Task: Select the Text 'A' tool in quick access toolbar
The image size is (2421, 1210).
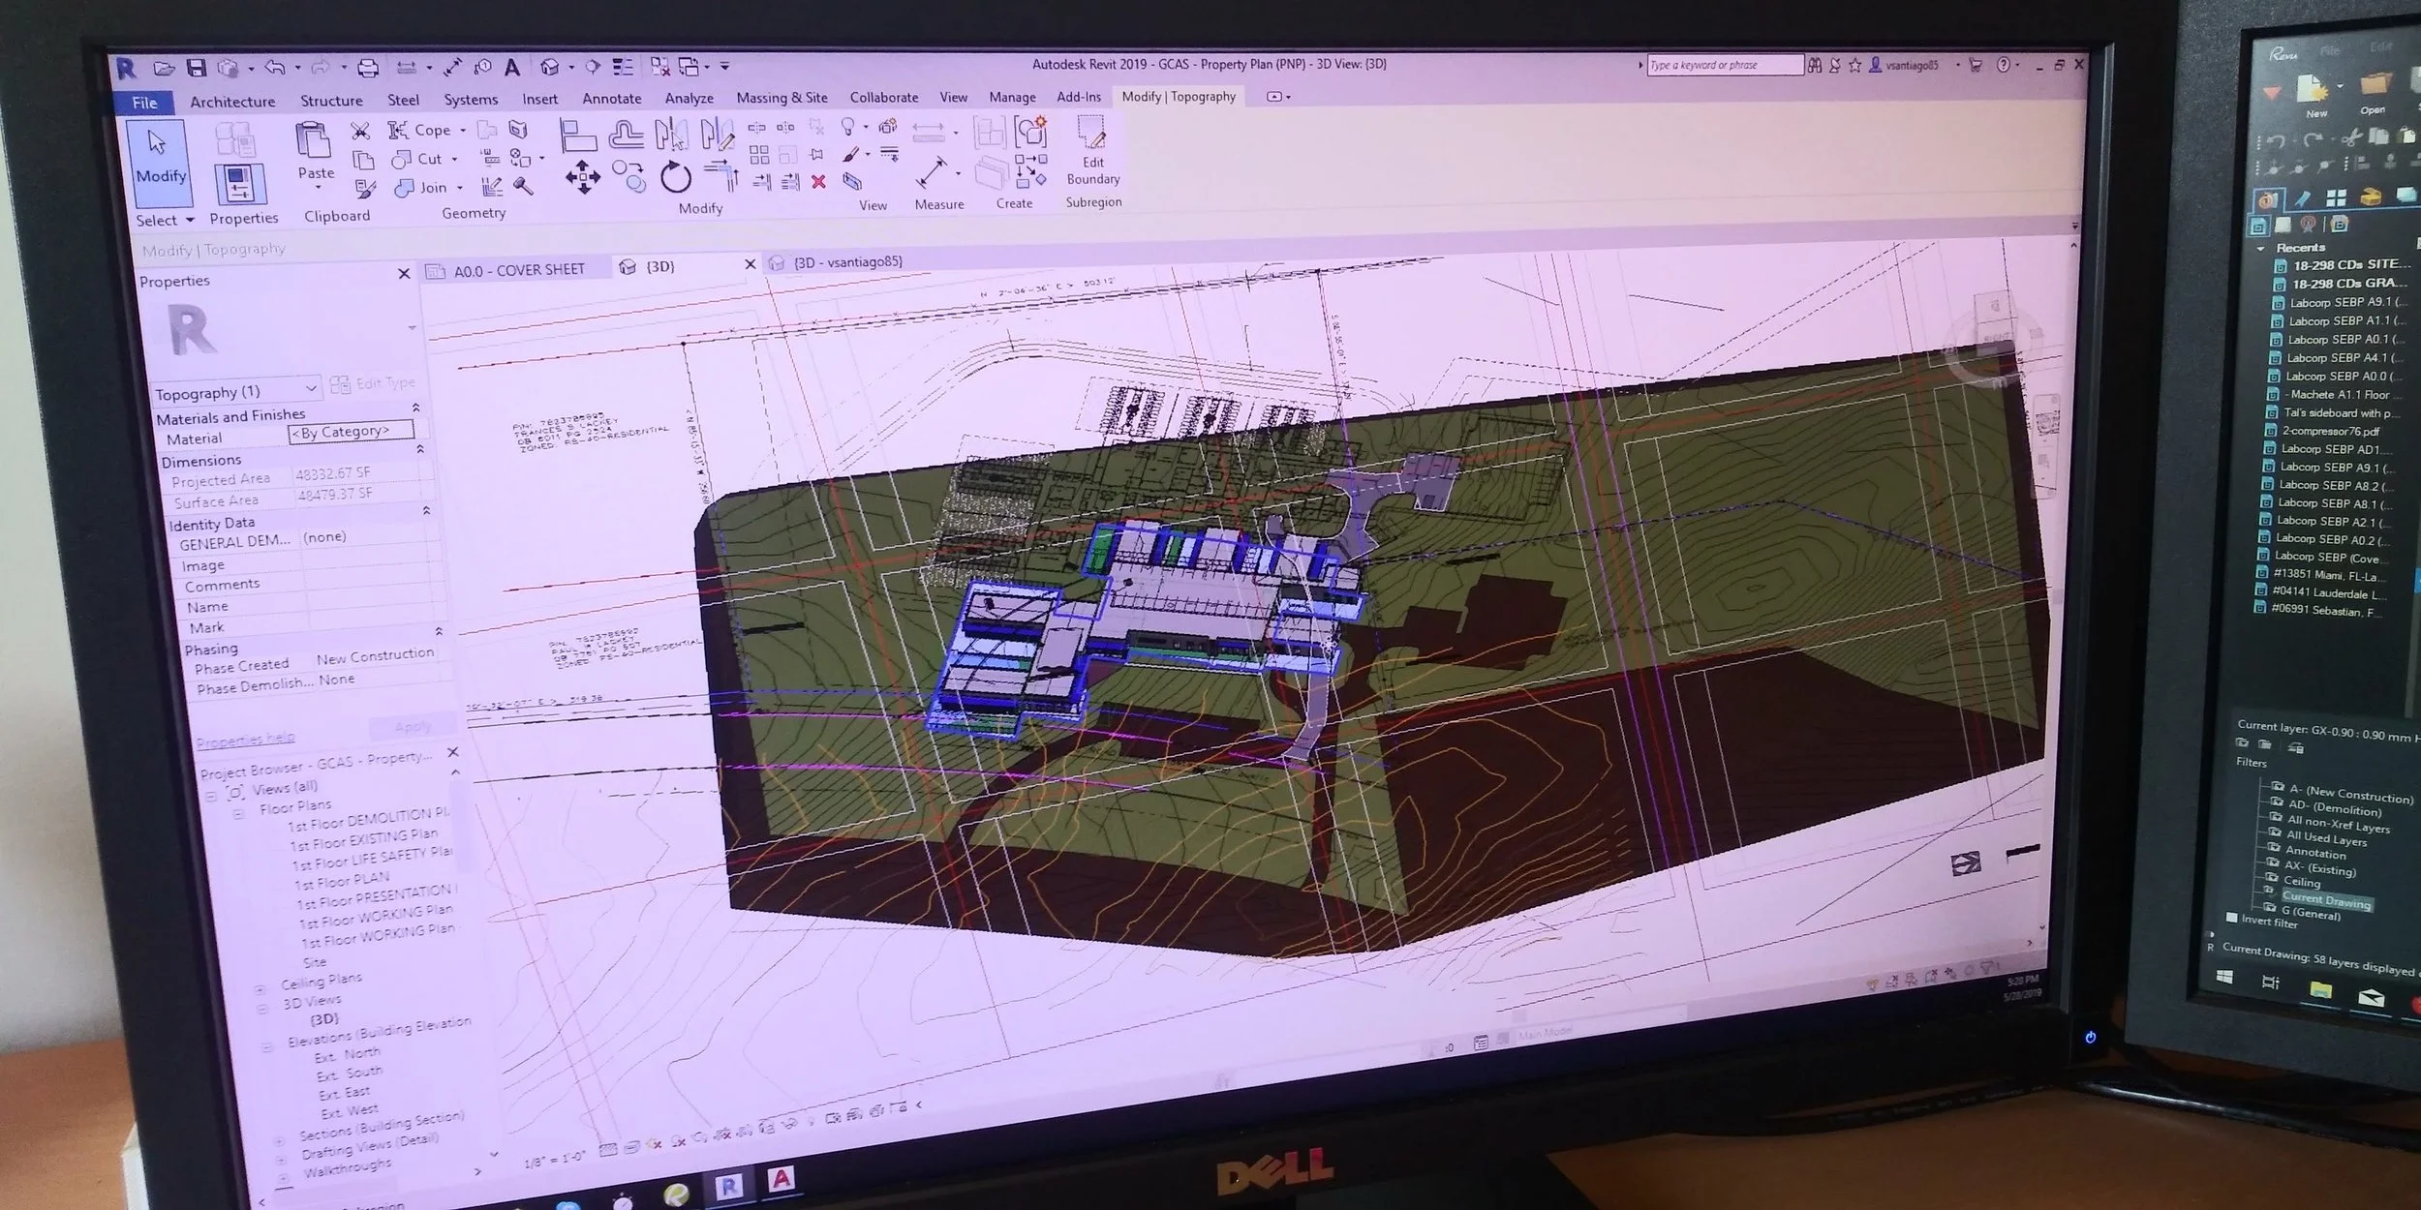Action: pyautogui.click(x=512, y=67)
